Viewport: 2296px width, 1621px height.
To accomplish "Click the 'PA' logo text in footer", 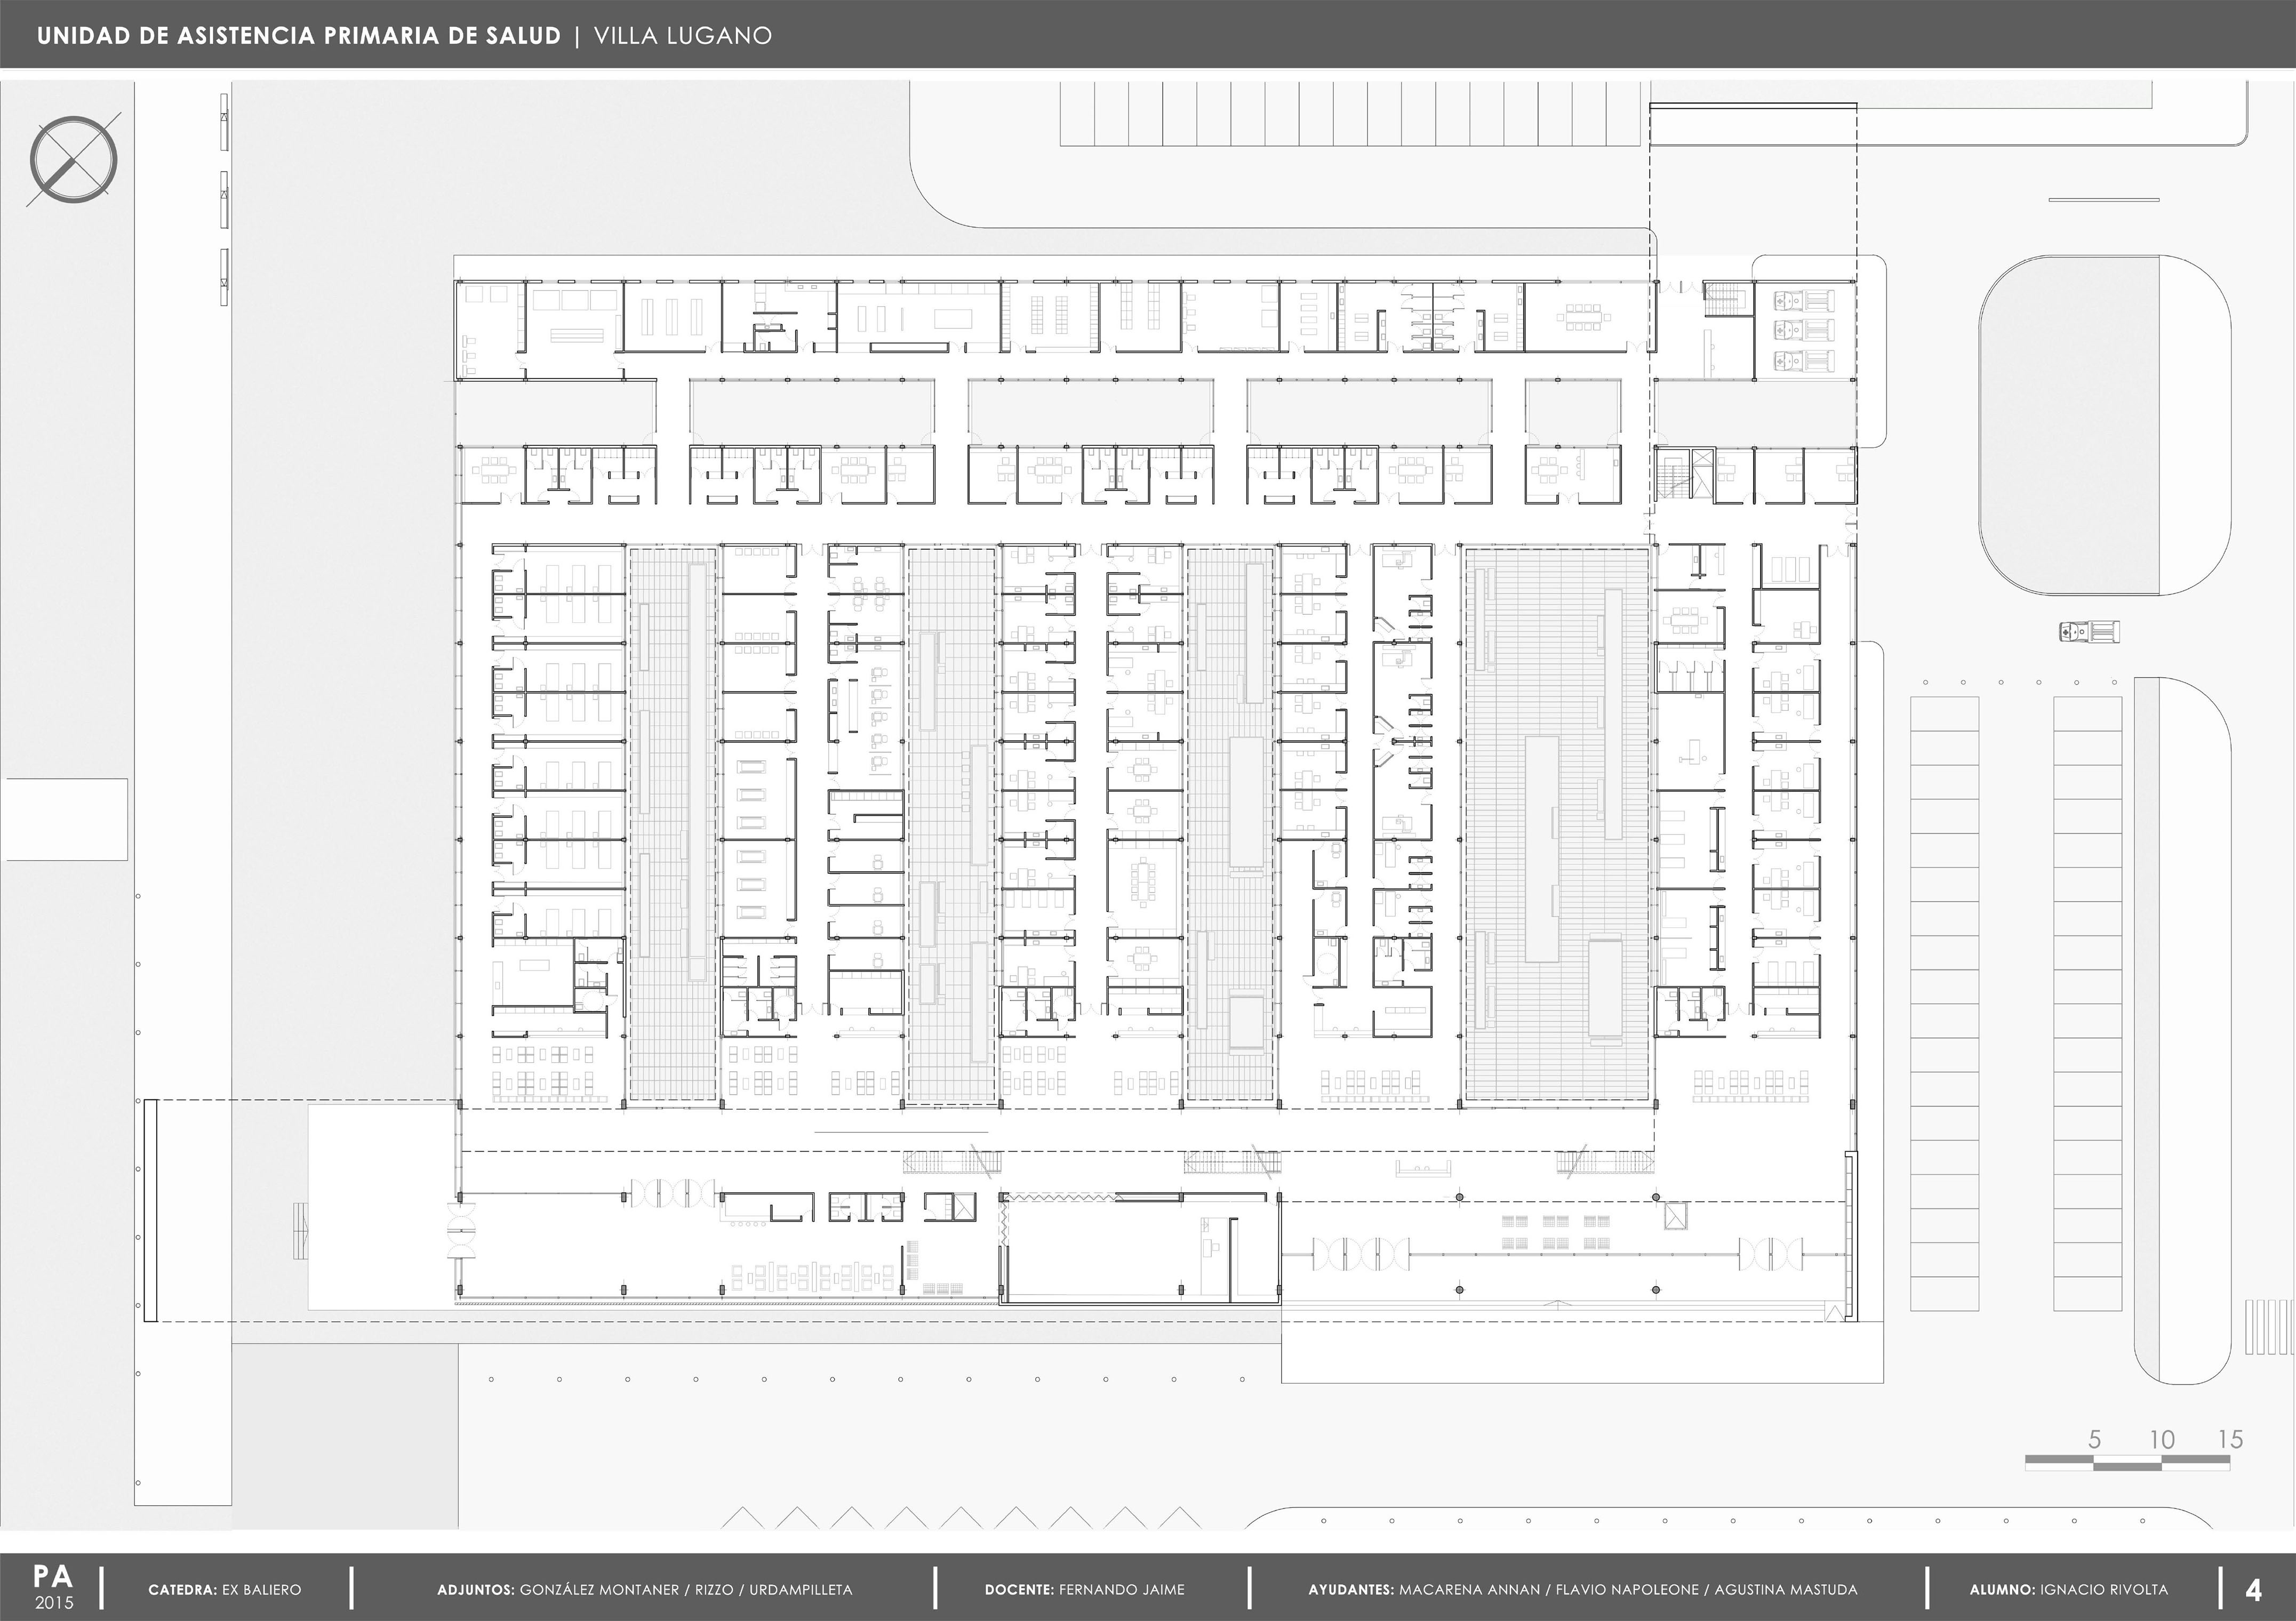I will pos(53,1576).
